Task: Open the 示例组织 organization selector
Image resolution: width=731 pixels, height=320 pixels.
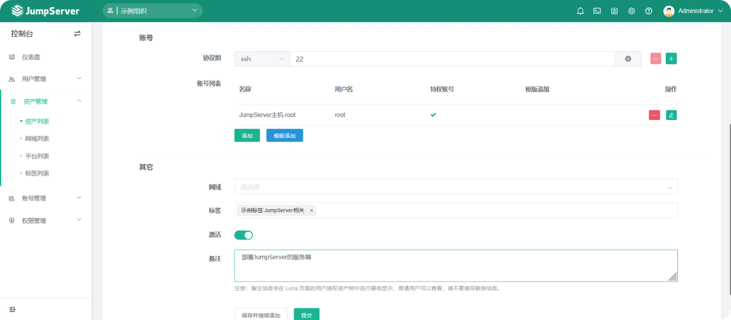Action: 153,10
